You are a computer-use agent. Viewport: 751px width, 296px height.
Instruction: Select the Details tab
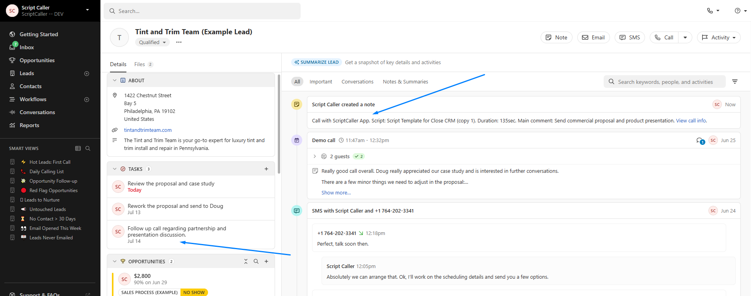tap(118, 64)
